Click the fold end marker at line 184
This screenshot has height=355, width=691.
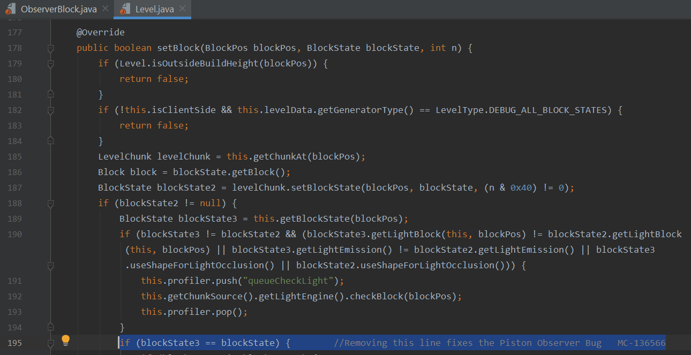point(50,141)
